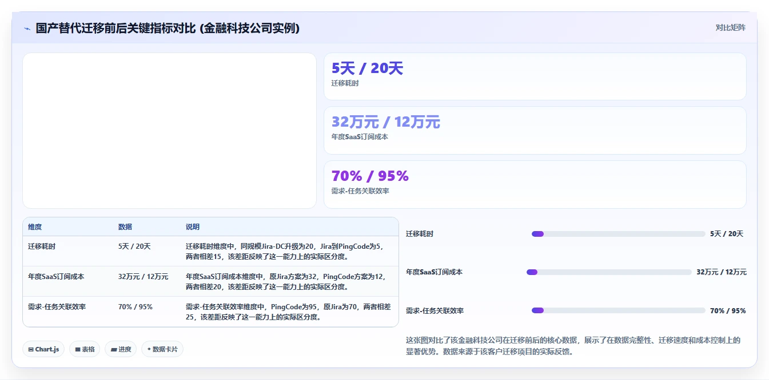Click description mentioning Jira到PingCode为5
This screenshot has width=769, height=380.
tap(288, 252)
